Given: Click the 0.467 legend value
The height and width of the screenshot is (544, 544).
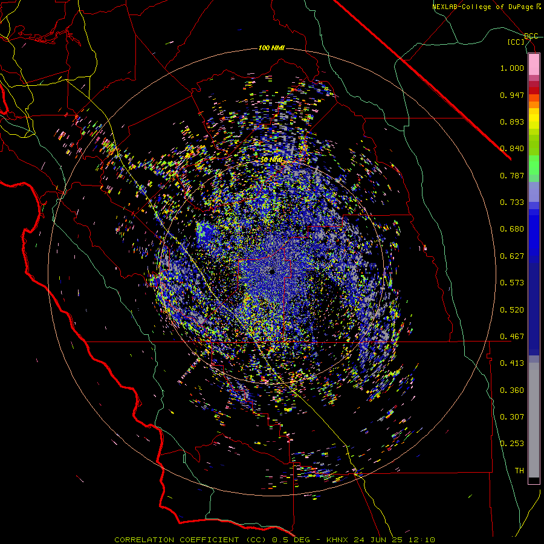Looking at the screenshot, I should (512, 337).
